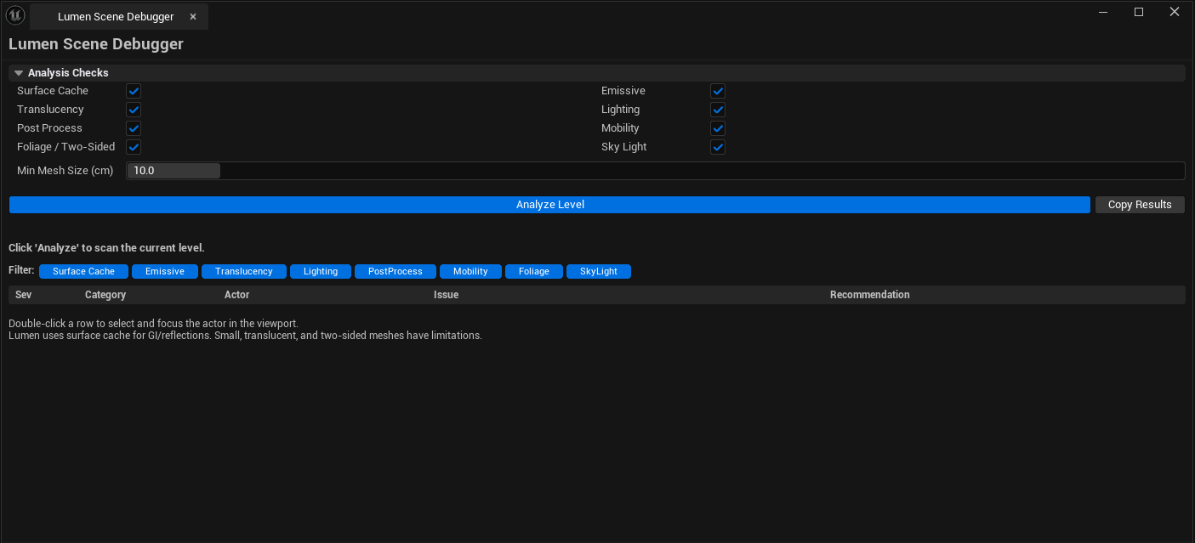Select the Lumen Scene Debugger tab
This screenshot has width=1195, height=543.
[x=119, y=17]
